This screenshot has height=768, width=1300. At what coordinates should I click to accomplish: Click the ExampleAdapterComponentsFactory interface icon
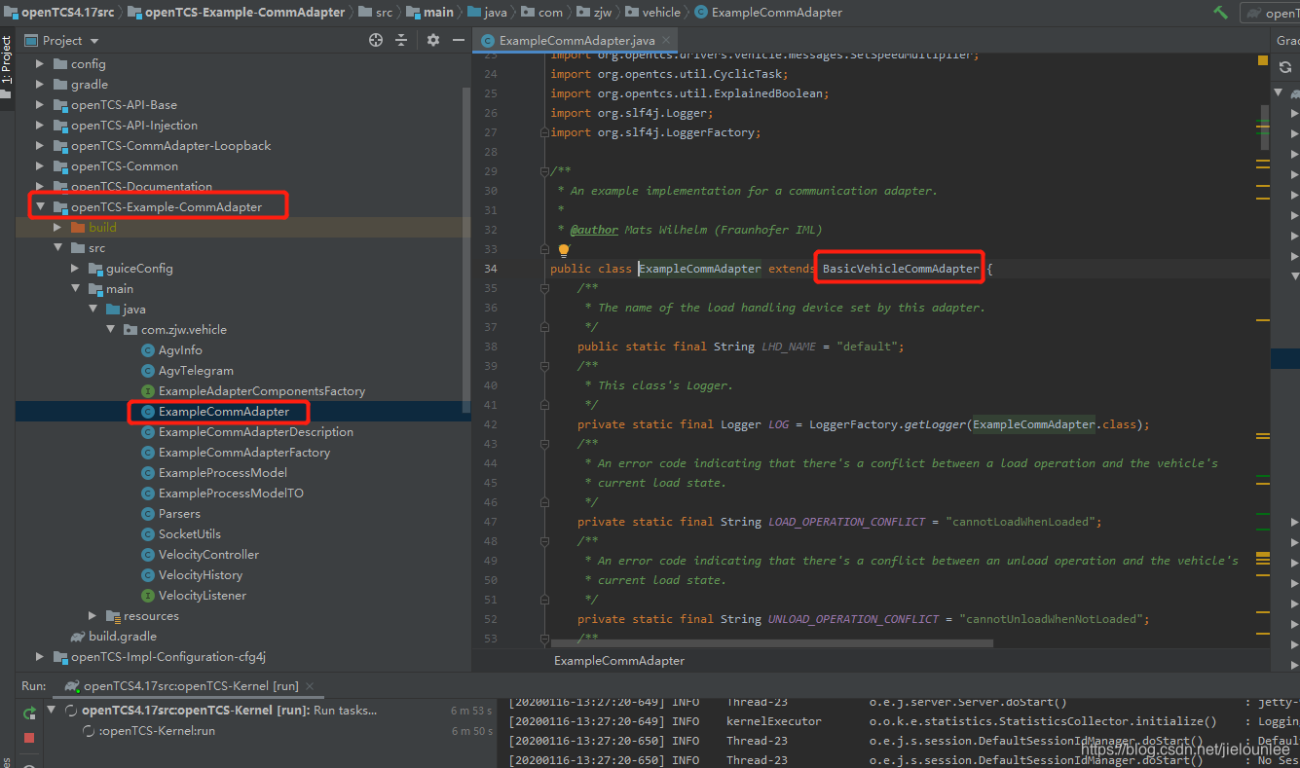148,391
